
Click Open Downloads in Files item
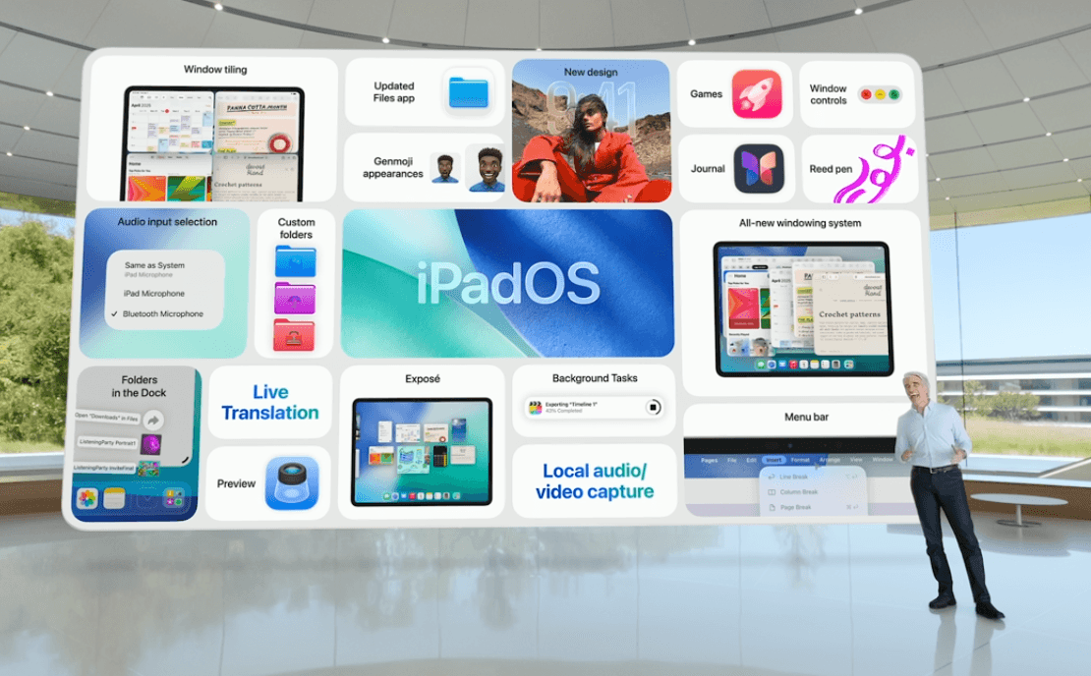click(106, 418)
